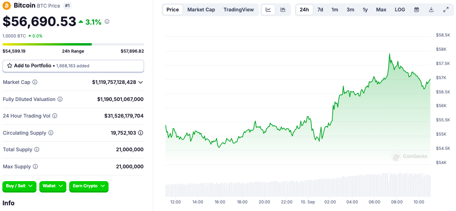Open the calendar date range picker
This screenshot has height=211, width=456.
coord(416,9)
